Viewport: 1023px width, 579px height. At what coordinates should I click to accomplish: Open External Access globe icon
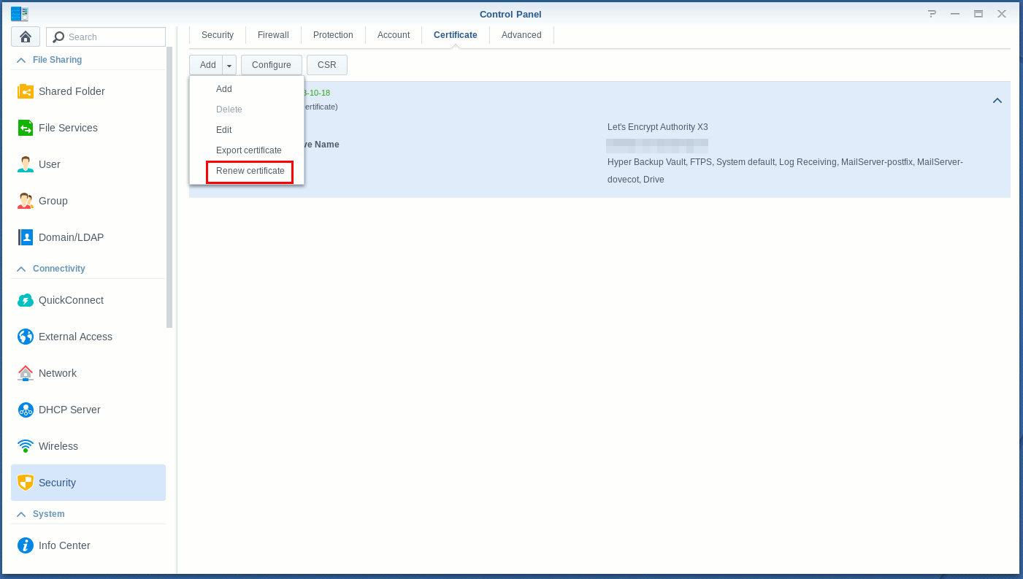(x=26, y=337)
